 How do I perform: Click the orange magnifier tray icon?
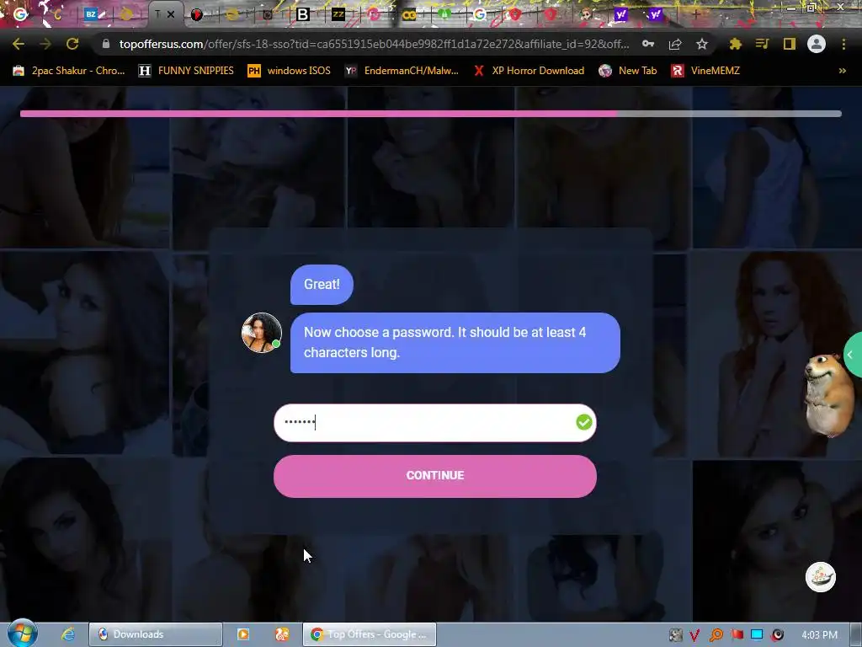click(x=716, y=635)
